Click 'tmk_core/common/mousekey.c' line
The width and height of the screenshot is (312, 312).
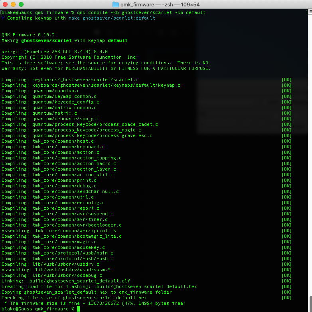coord(53,247)
